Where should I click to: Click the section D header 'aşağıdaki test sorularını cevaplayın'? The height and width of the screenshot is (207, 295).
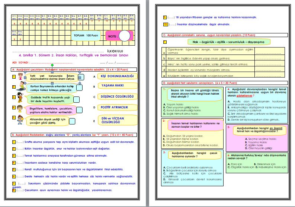click(x=225, y=83)
